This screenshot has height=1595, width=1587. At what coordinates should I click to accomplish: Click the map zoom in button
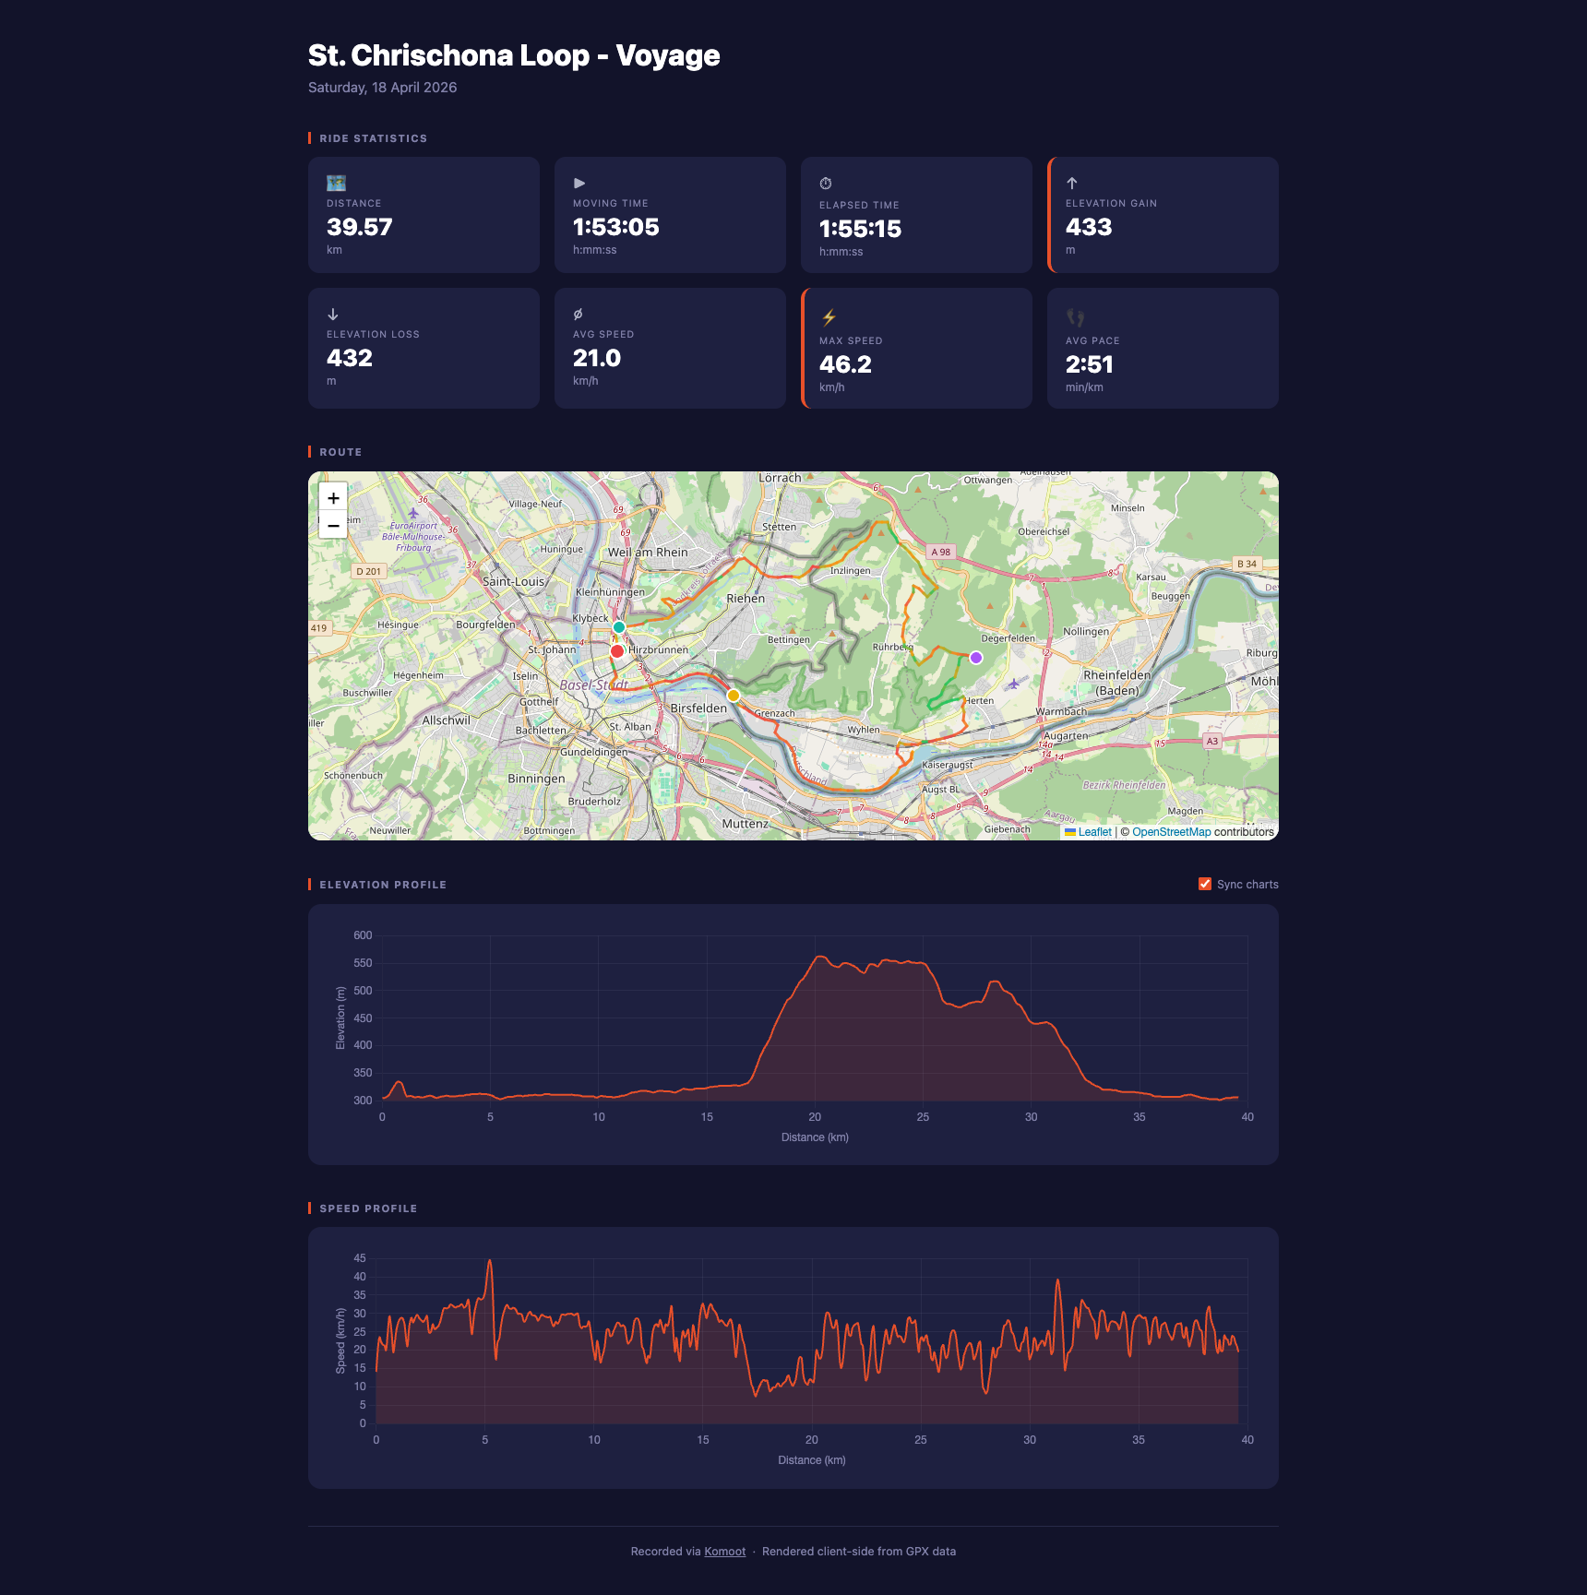coord(333,497)
